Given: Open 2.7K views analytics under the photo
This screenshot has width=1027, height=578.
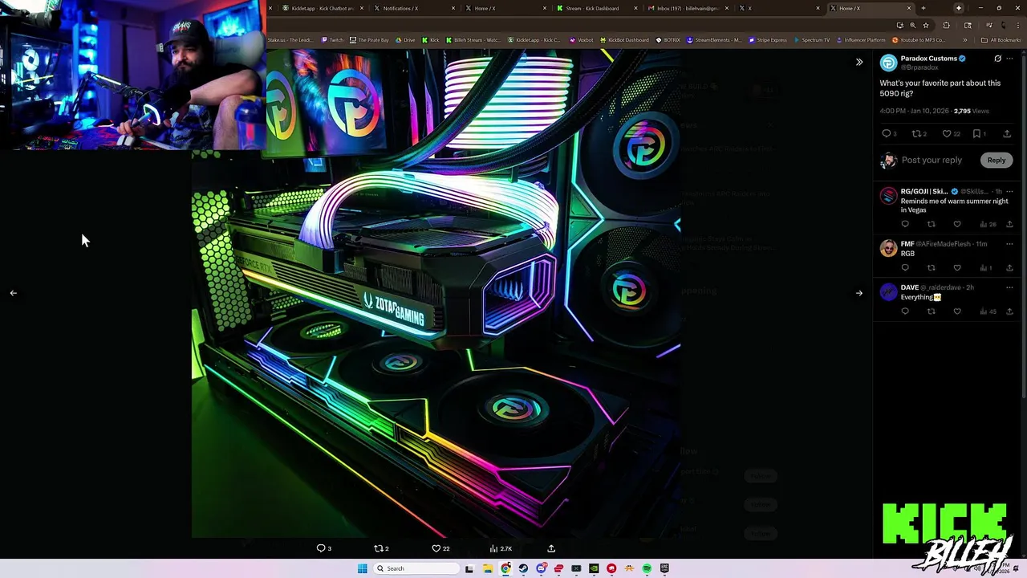Looking at the screenshot, I should (x=501, y=548).
